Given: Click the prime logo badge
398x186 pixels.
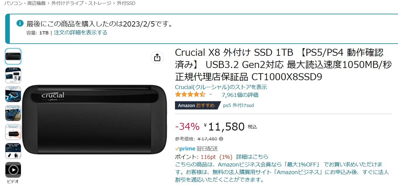Looking at the screenshot, I should pyautogui.click(x=185, y=149).
